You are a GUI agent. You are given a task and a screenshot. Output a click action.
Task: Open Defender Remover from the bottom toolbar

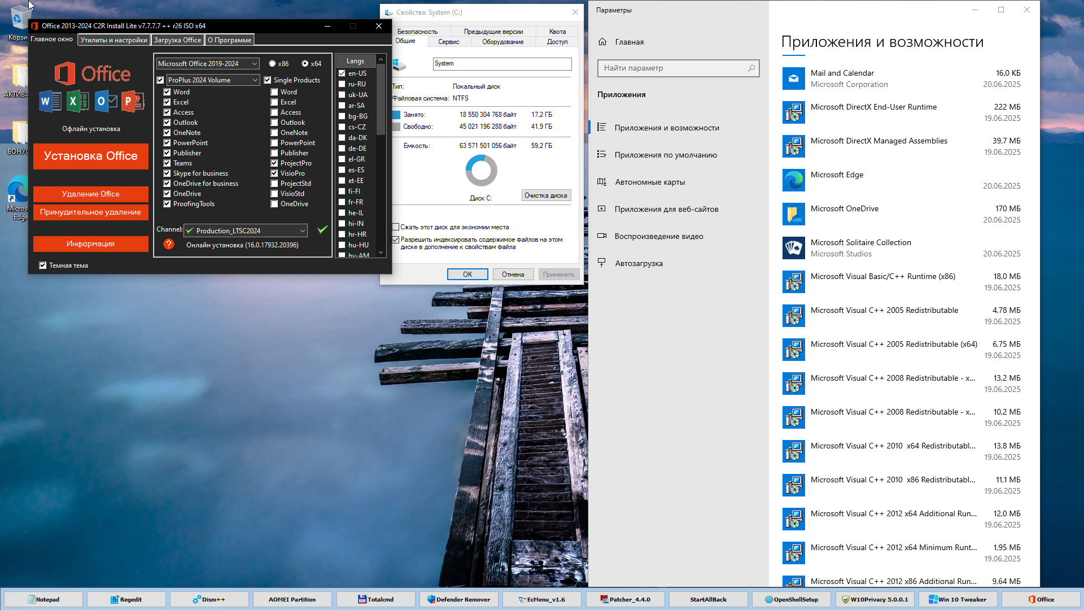click(459, 599)
